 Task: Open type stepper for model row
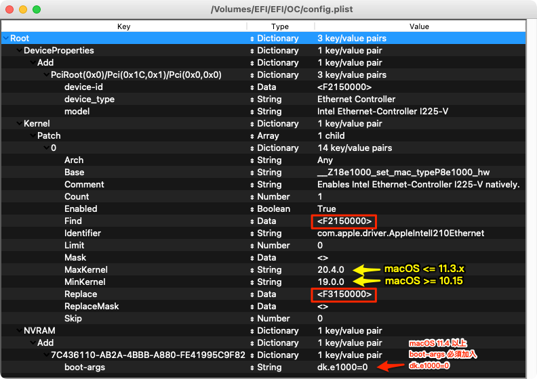click(252, 112)
